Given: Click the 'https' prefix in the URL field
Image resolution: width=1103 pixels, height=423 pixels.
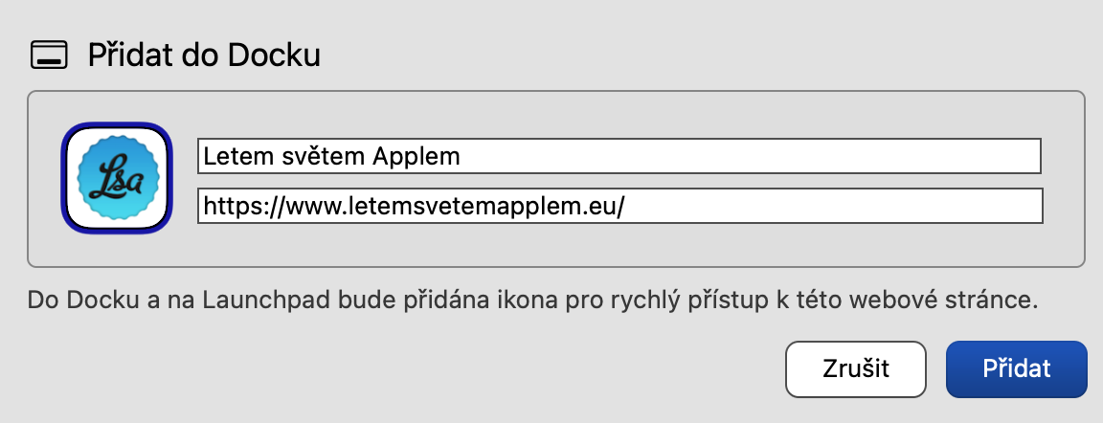Looking at the screenshot, I should click(226, 206).
